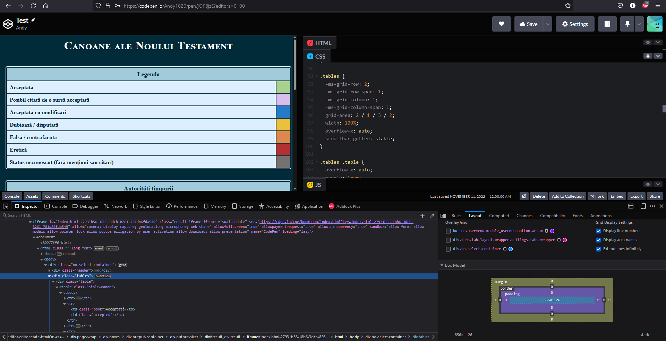Screen dimensions: 666x341
Task: Collapse the Box Model section
Action: (x=442, y=265)
